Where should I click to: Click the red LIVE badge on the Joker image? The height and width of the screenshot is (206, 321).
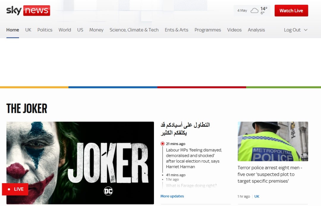pyautogui.click(x=15, y=189)
